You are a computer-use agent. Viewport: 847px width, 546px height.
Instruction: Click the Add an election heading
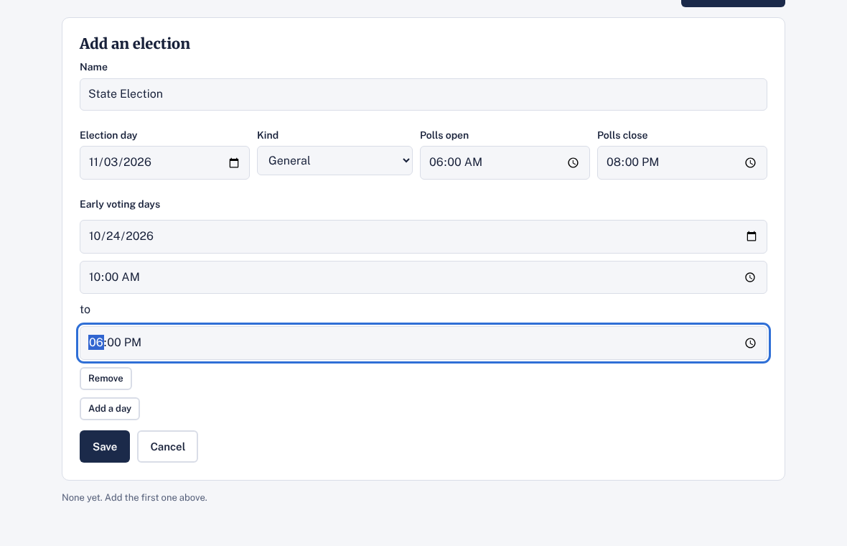point(135,44)
